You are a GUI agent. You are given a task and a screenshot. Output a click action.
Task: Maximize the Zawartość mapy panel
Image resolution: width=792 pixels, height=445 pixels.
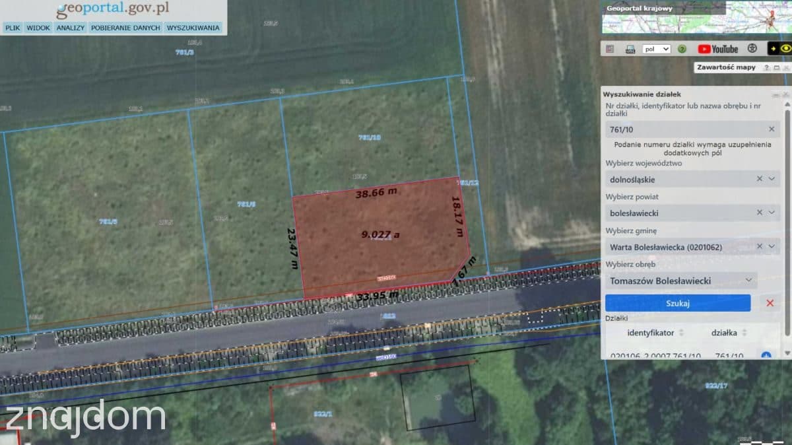pyautogui.click(x=777, y=67)
